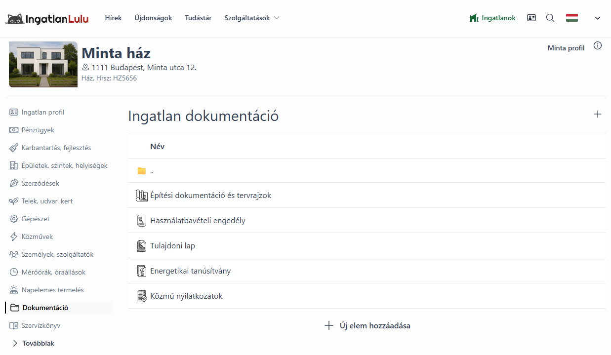Click the Személyek, szolgáltatók people icon

point(14,254)
